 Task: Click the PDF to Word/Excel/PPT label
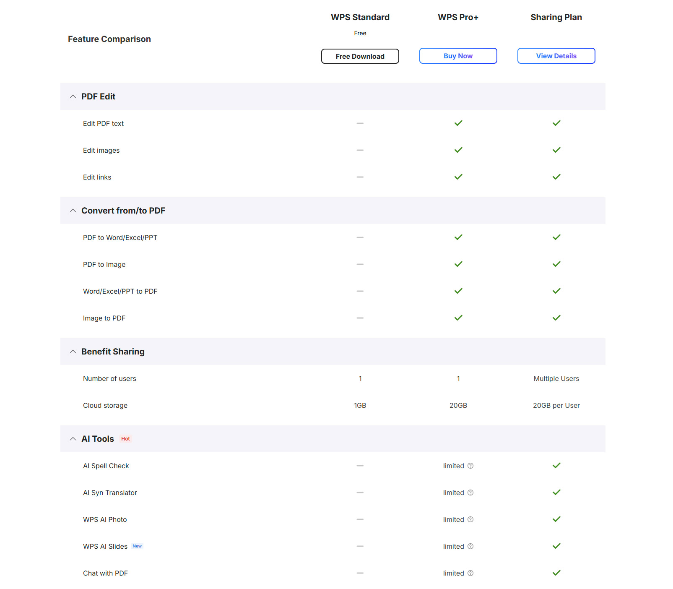click(x=120, y=237)
